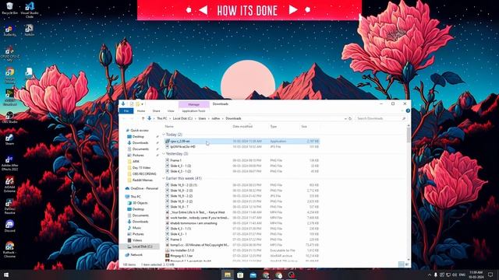This screenshot has height=280, width=499.
Task: Open Application Tools ribbon tab
Action: pos(194,110)
